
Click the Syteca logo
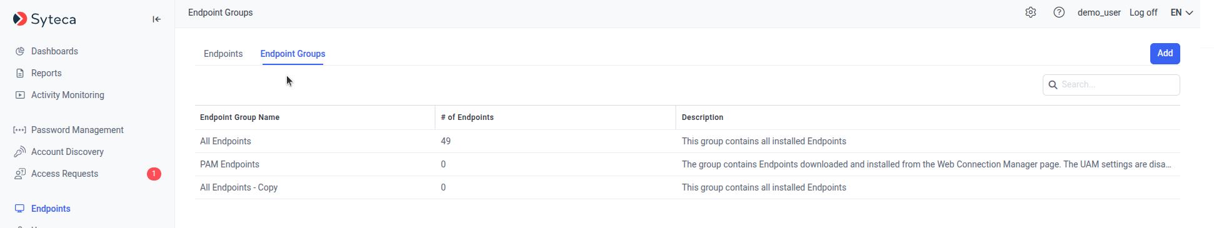(44, 19)
